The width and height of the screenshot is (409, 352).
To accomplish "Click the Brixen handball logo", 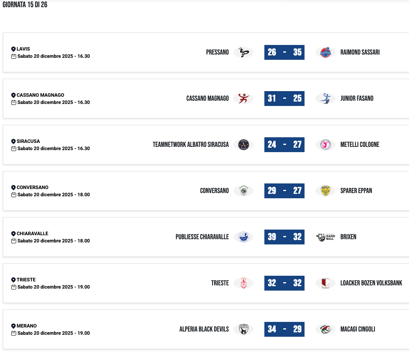I will pyautogui.click(x=325, y=237).
